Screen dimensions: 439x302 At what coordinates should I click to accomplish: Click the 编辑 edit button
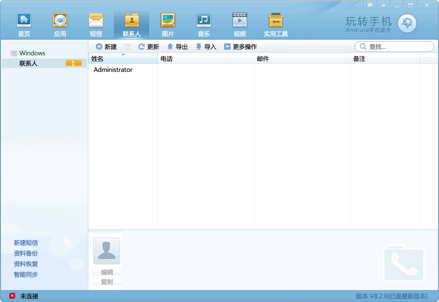tap(107, 272)
